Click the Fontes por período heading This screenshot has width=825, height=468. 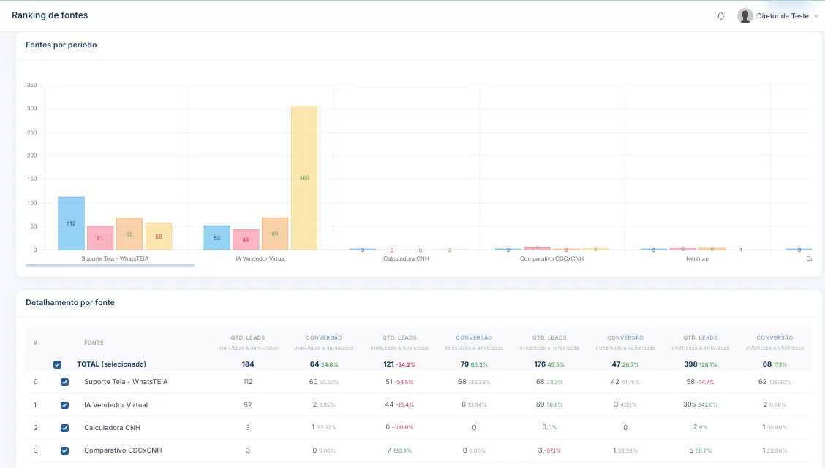[61, 45]
